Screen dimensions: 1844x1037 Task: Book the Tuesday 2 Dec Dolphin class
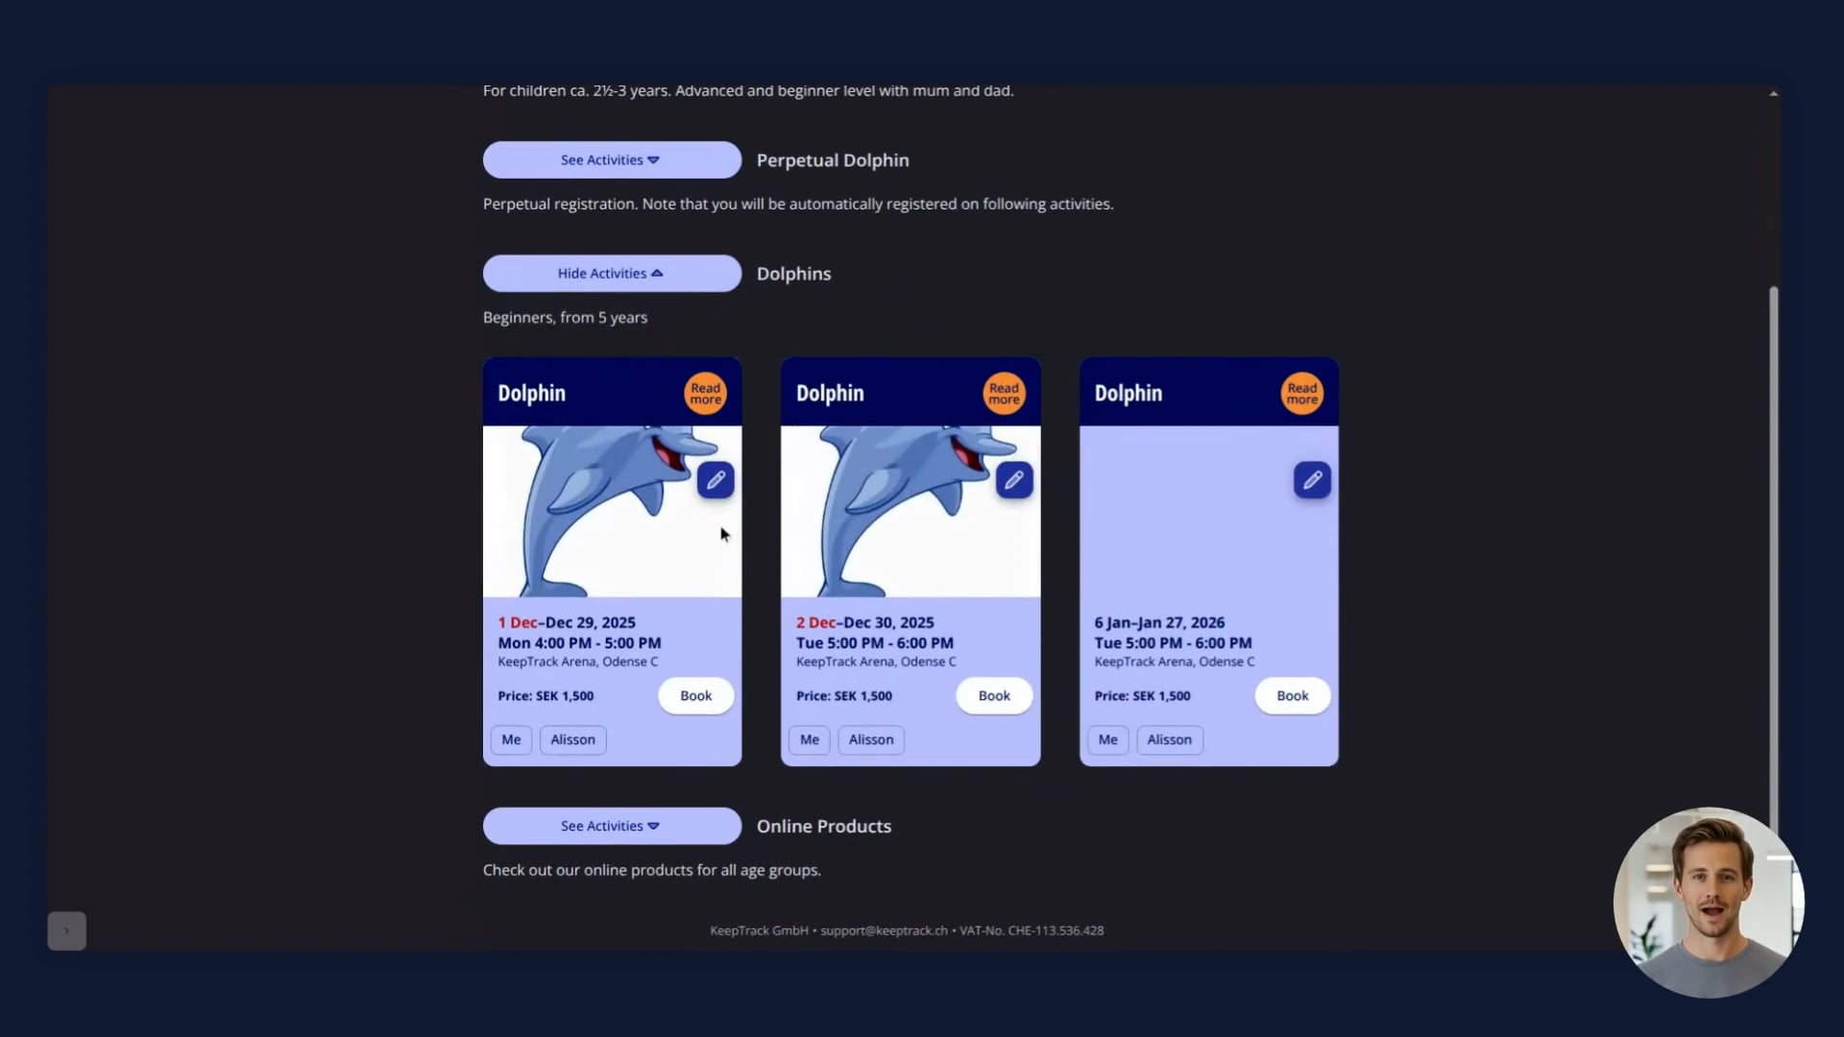(x=994, y=696)
